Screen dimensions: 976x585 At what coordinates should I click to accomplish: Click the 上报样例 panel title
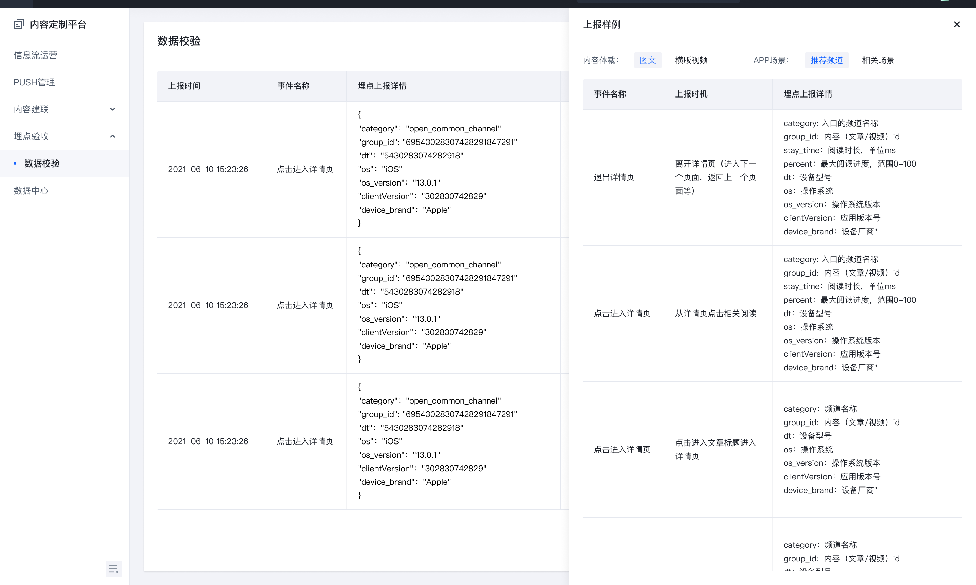[x=602, y=24]
